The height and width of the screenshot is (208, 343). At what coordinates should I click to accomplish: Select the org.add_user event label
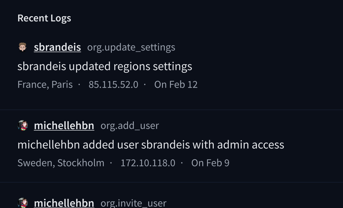[130, 126]
